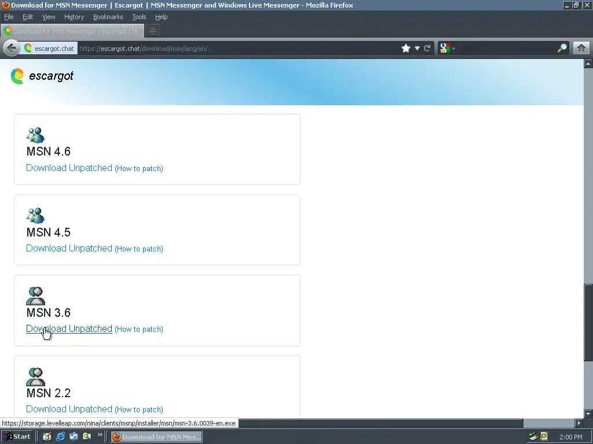Open the File menu

coord(9,17)
